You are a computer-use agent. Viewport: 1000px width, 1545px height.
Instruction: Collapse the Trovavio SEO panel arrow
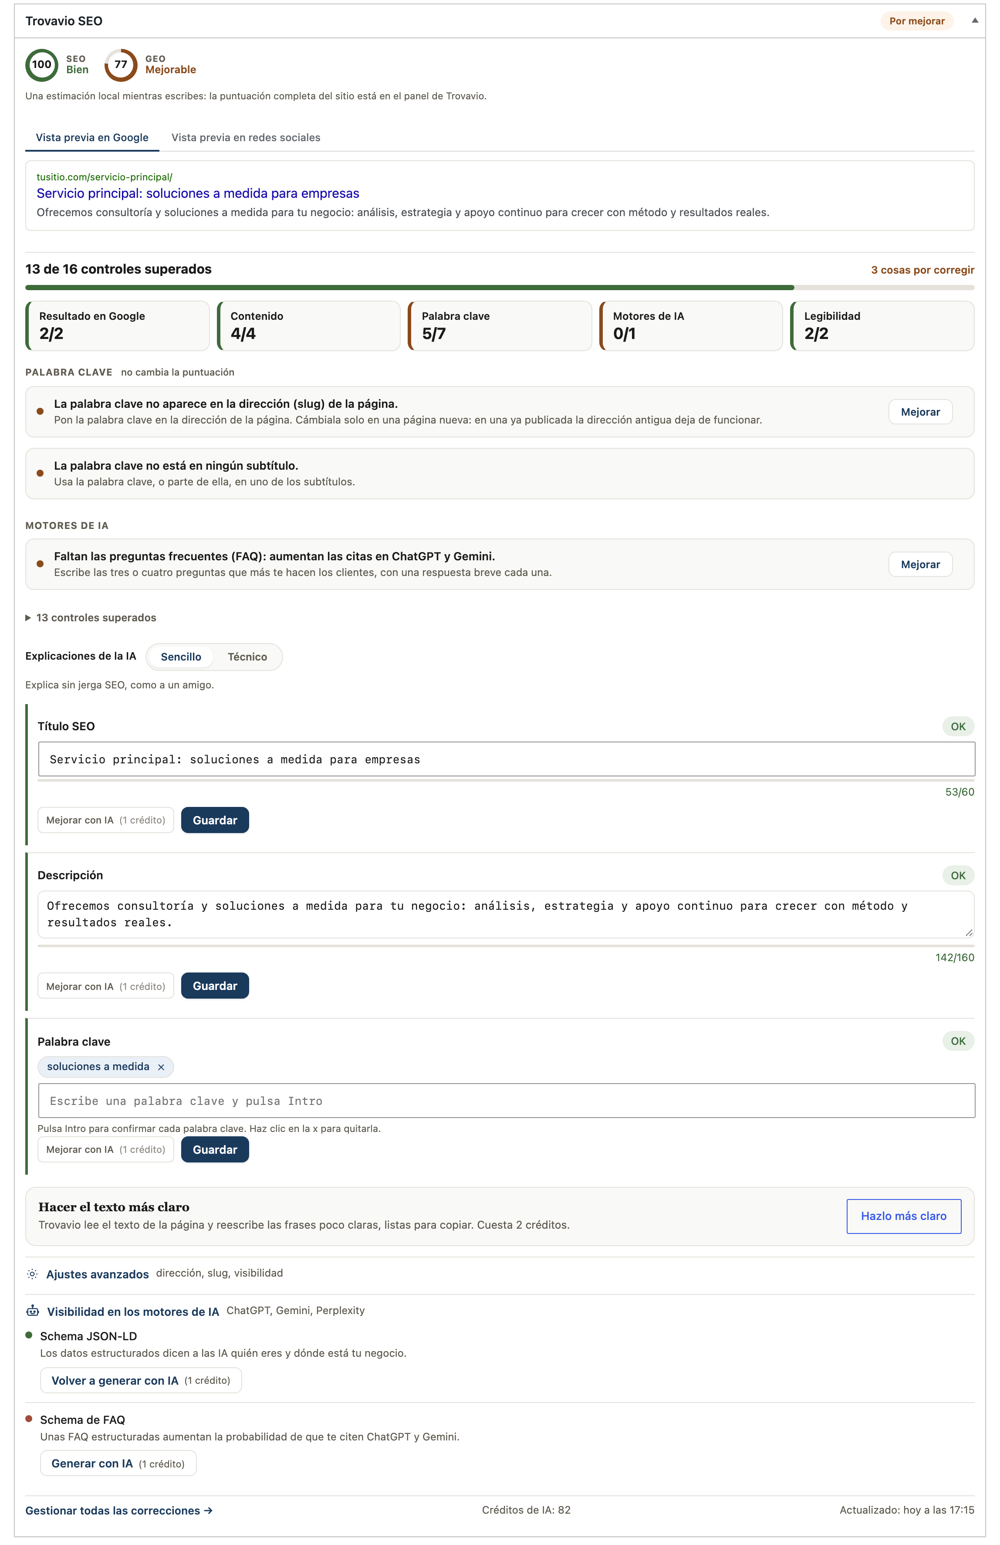[974, 20]
